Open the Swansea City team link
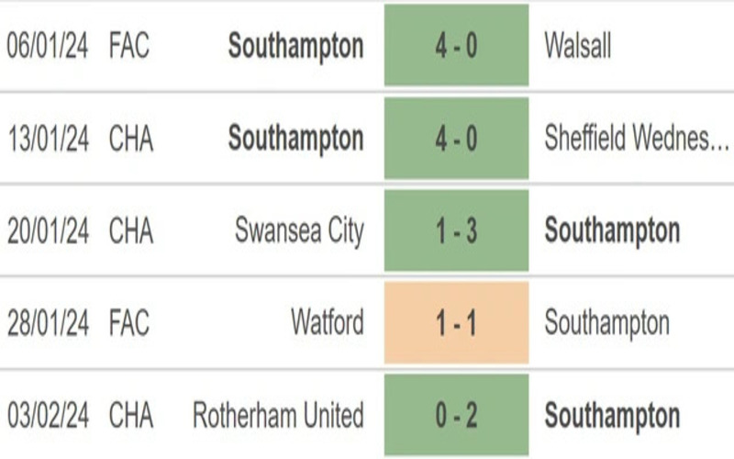734x459 pixels. point(299,230)
